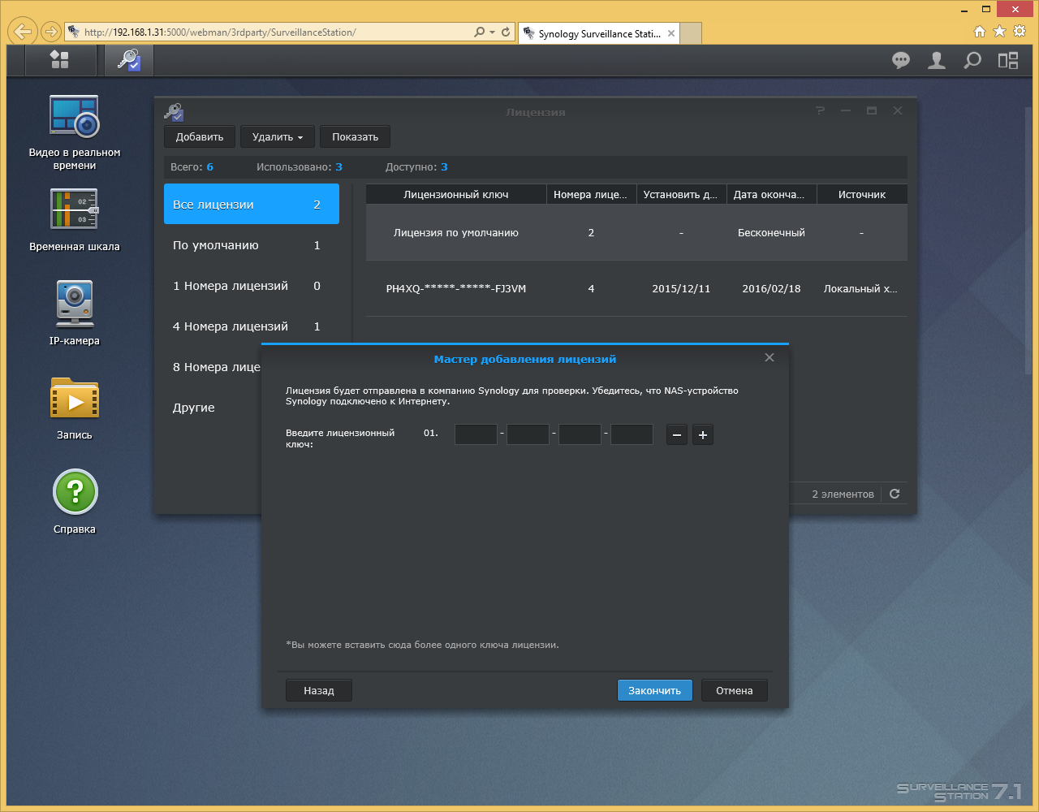Add another license key row with plus
The image size is (1039, 812).
[703, 434]
